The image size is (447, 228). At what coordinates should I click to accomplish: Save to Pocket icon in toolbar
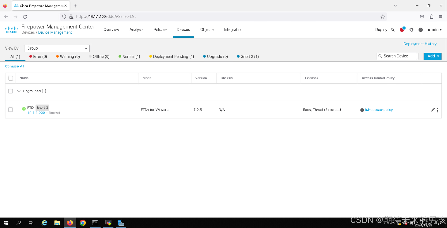click(x=422, y=17)
